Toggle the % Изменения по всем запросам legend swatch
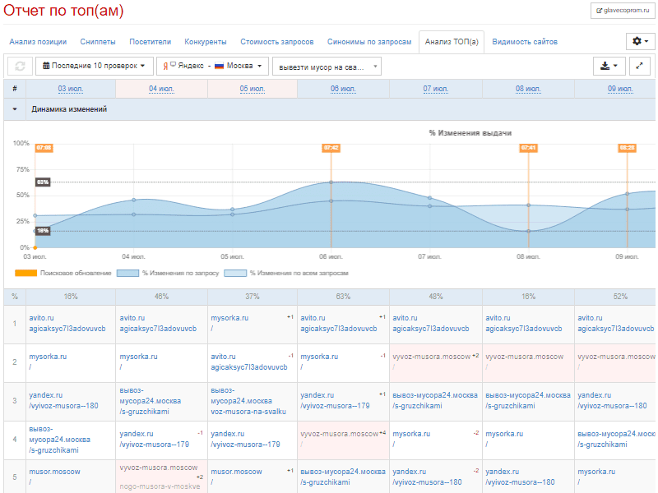This screenshot has height=493, width=658. pos(235,273)
